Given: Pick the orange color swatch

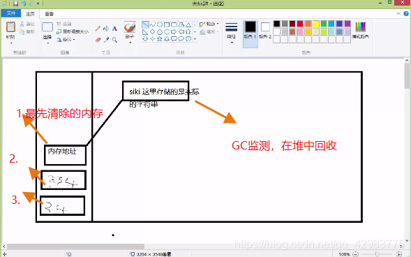Looking at the screenshot, I should pyautogui.click(x=308, y=24).
